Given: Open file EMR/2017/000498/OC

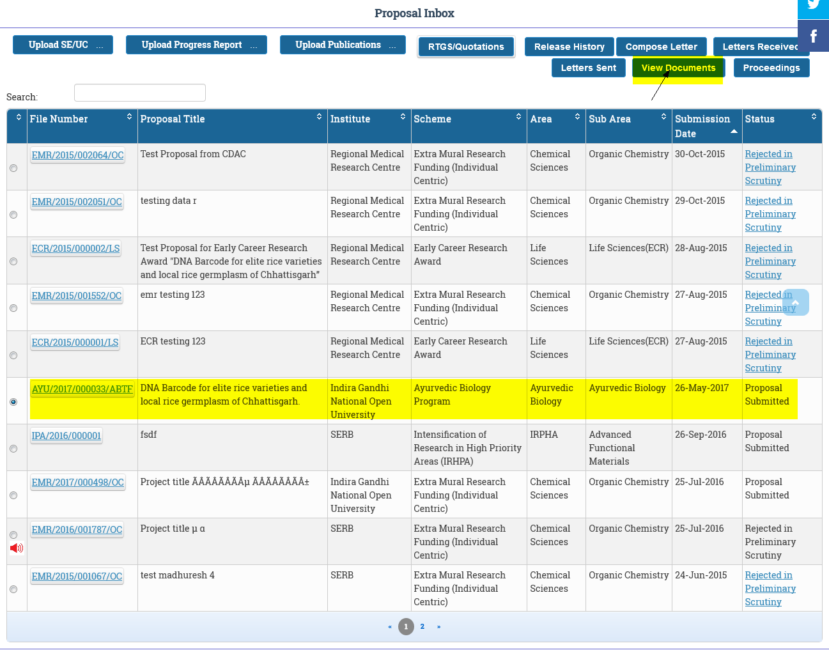Looking at the screenshot, I should (78, 483).
